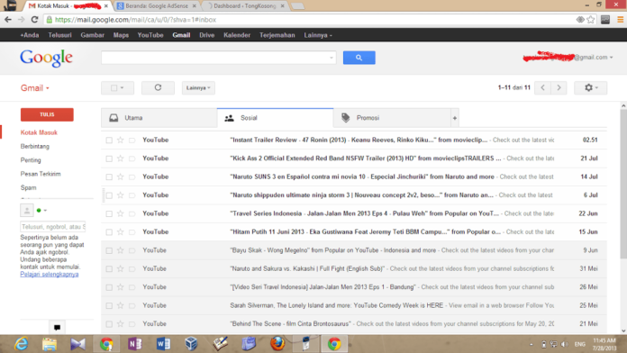Open Kotak Masuk folder
The height and width of the screenshot is (353, 627).
tap(39, 132)
